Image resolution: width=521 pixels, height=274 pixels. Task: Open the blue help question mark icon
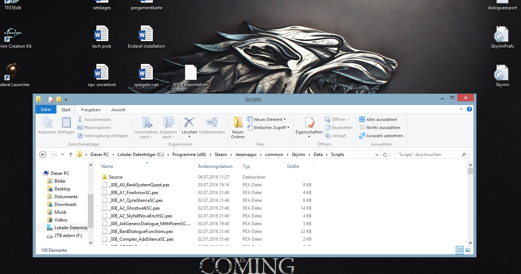coord(469,109)
